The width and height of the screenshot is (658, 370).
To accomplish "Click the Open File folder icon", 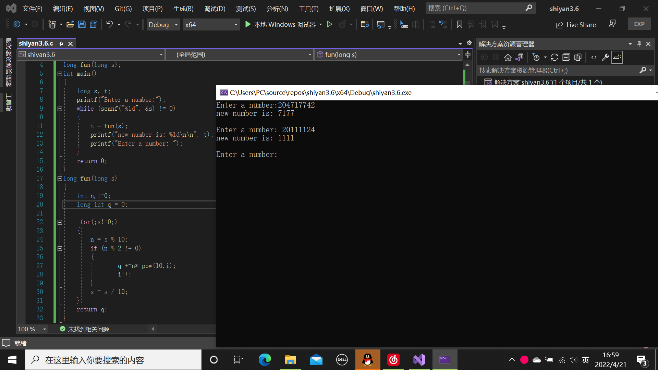I will [70, 24].
